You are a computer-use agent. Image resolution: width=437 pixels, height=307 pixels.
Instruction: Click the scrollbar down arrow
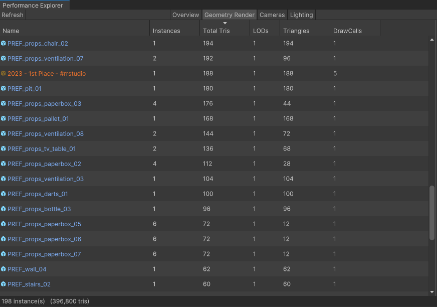(x=432, y=291)
